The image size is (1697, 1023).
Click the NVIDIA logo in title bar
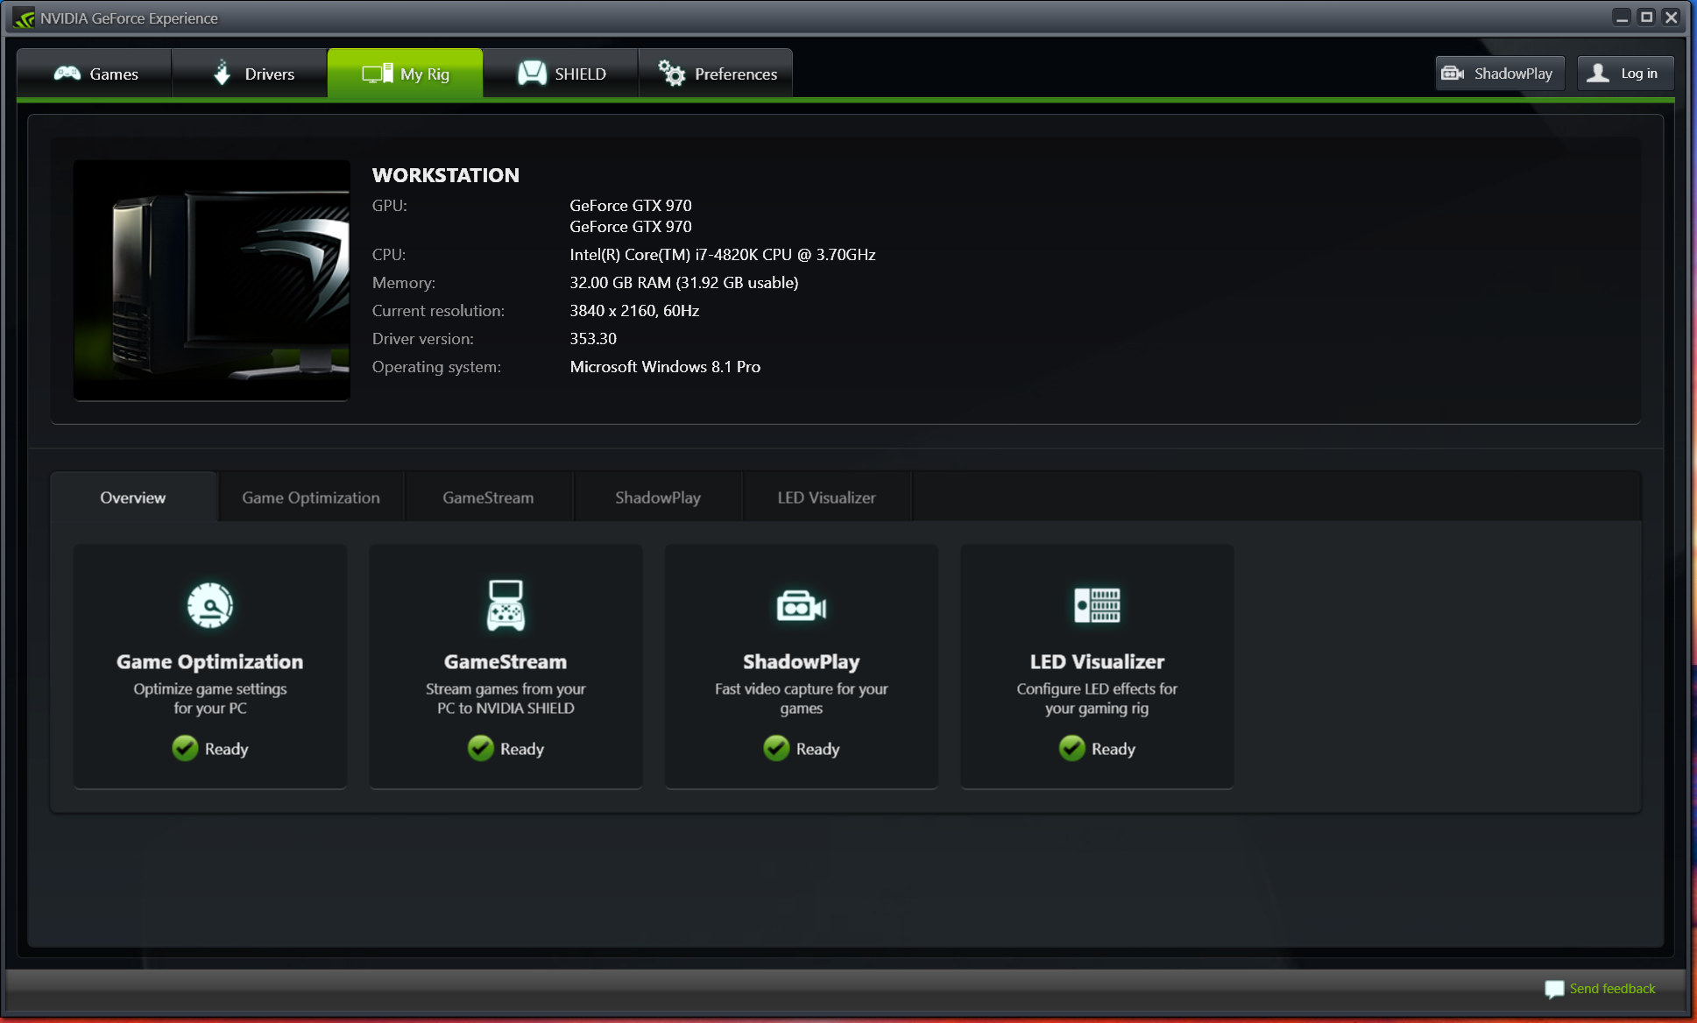(x=24, y=18)
